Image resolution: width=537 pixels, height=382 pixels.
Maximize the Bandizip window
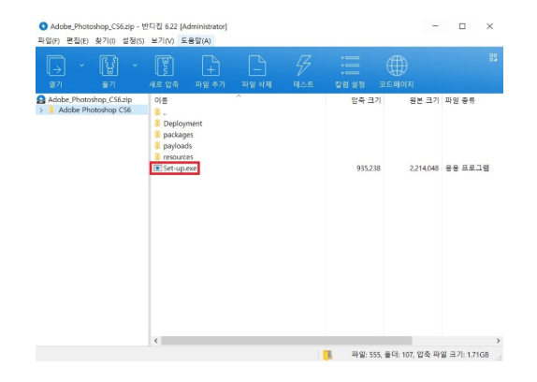click(462, 26)
